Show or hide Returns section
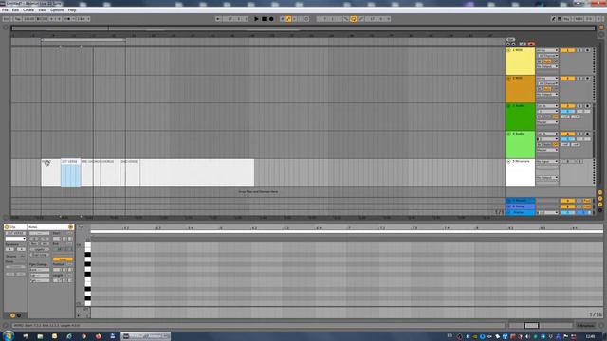 click(600, 198)
